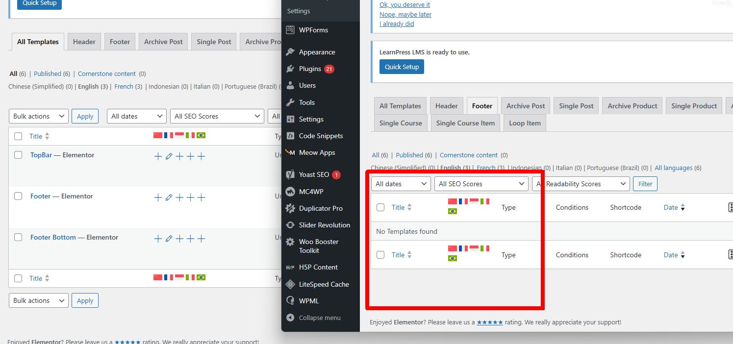Screen dimensions: 733x344
Task: Switch to Header tab in the front window
Action: (x=447, y=106)
